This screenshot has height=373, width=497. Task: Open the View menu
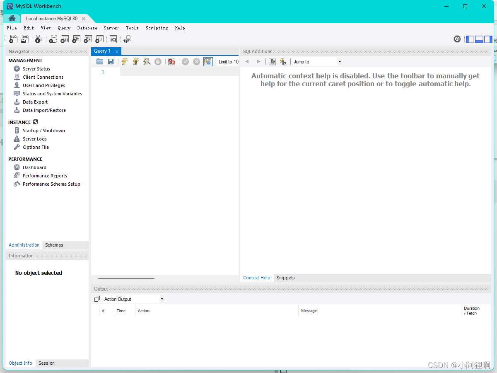[x=46, y=28]
